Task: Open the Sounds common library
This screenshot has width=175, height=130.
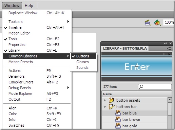Action: [83, 68]
